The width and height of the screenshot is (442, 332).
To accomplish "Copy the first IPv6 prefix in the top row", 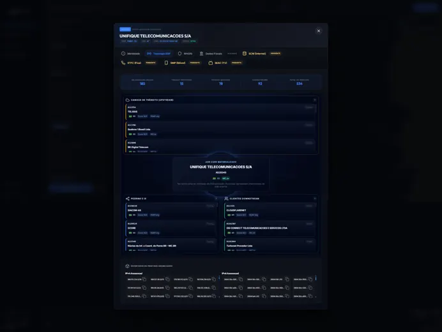I will 241,279.
